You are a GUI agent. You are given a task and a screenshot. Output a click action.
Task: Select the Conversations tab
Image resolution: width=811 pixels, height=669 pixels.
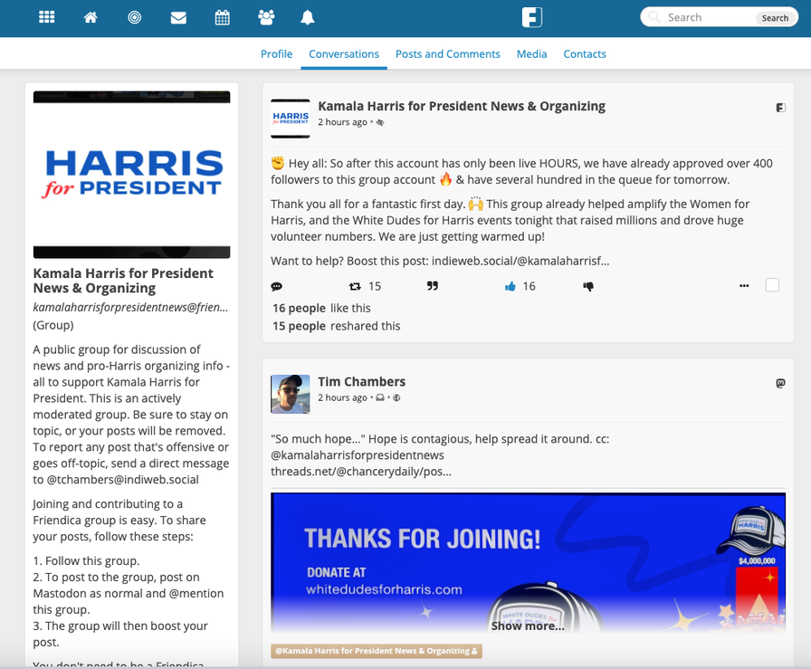344,53
